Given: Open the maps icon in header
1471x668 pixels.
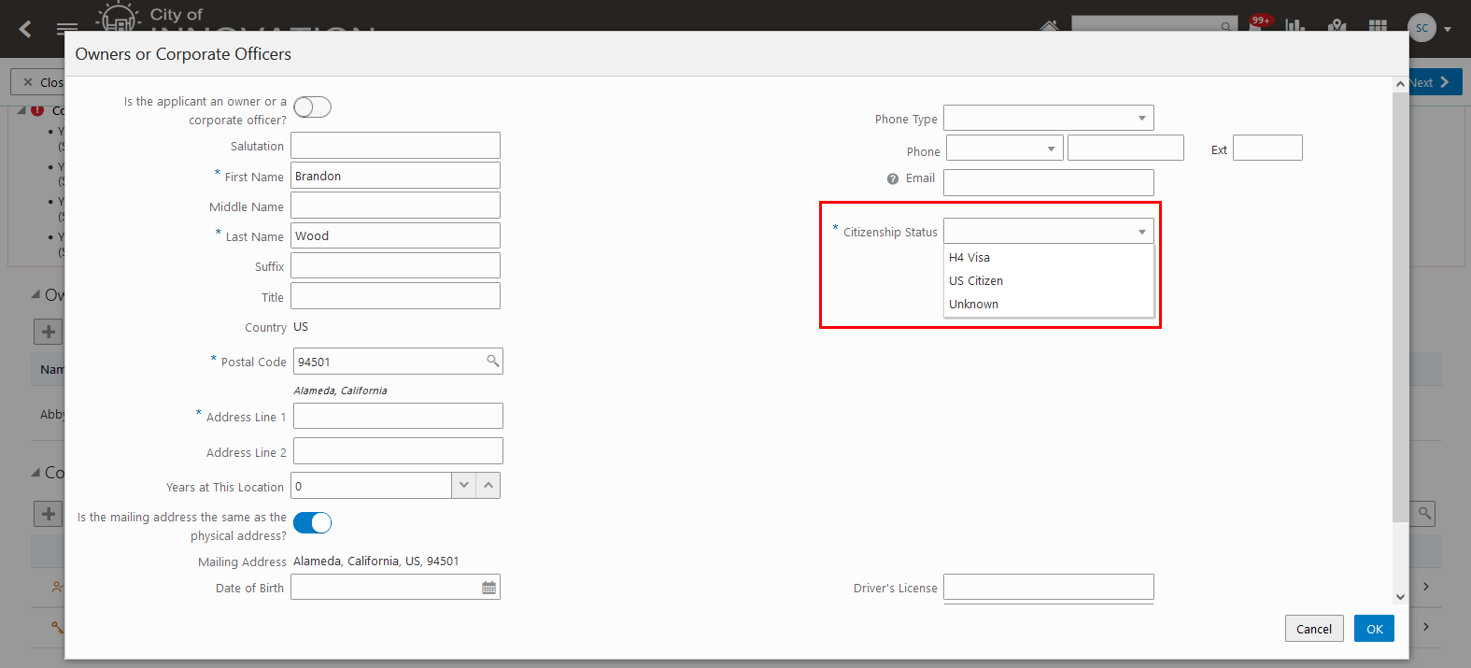Looking at the screenshot, I should (1337, 25).
